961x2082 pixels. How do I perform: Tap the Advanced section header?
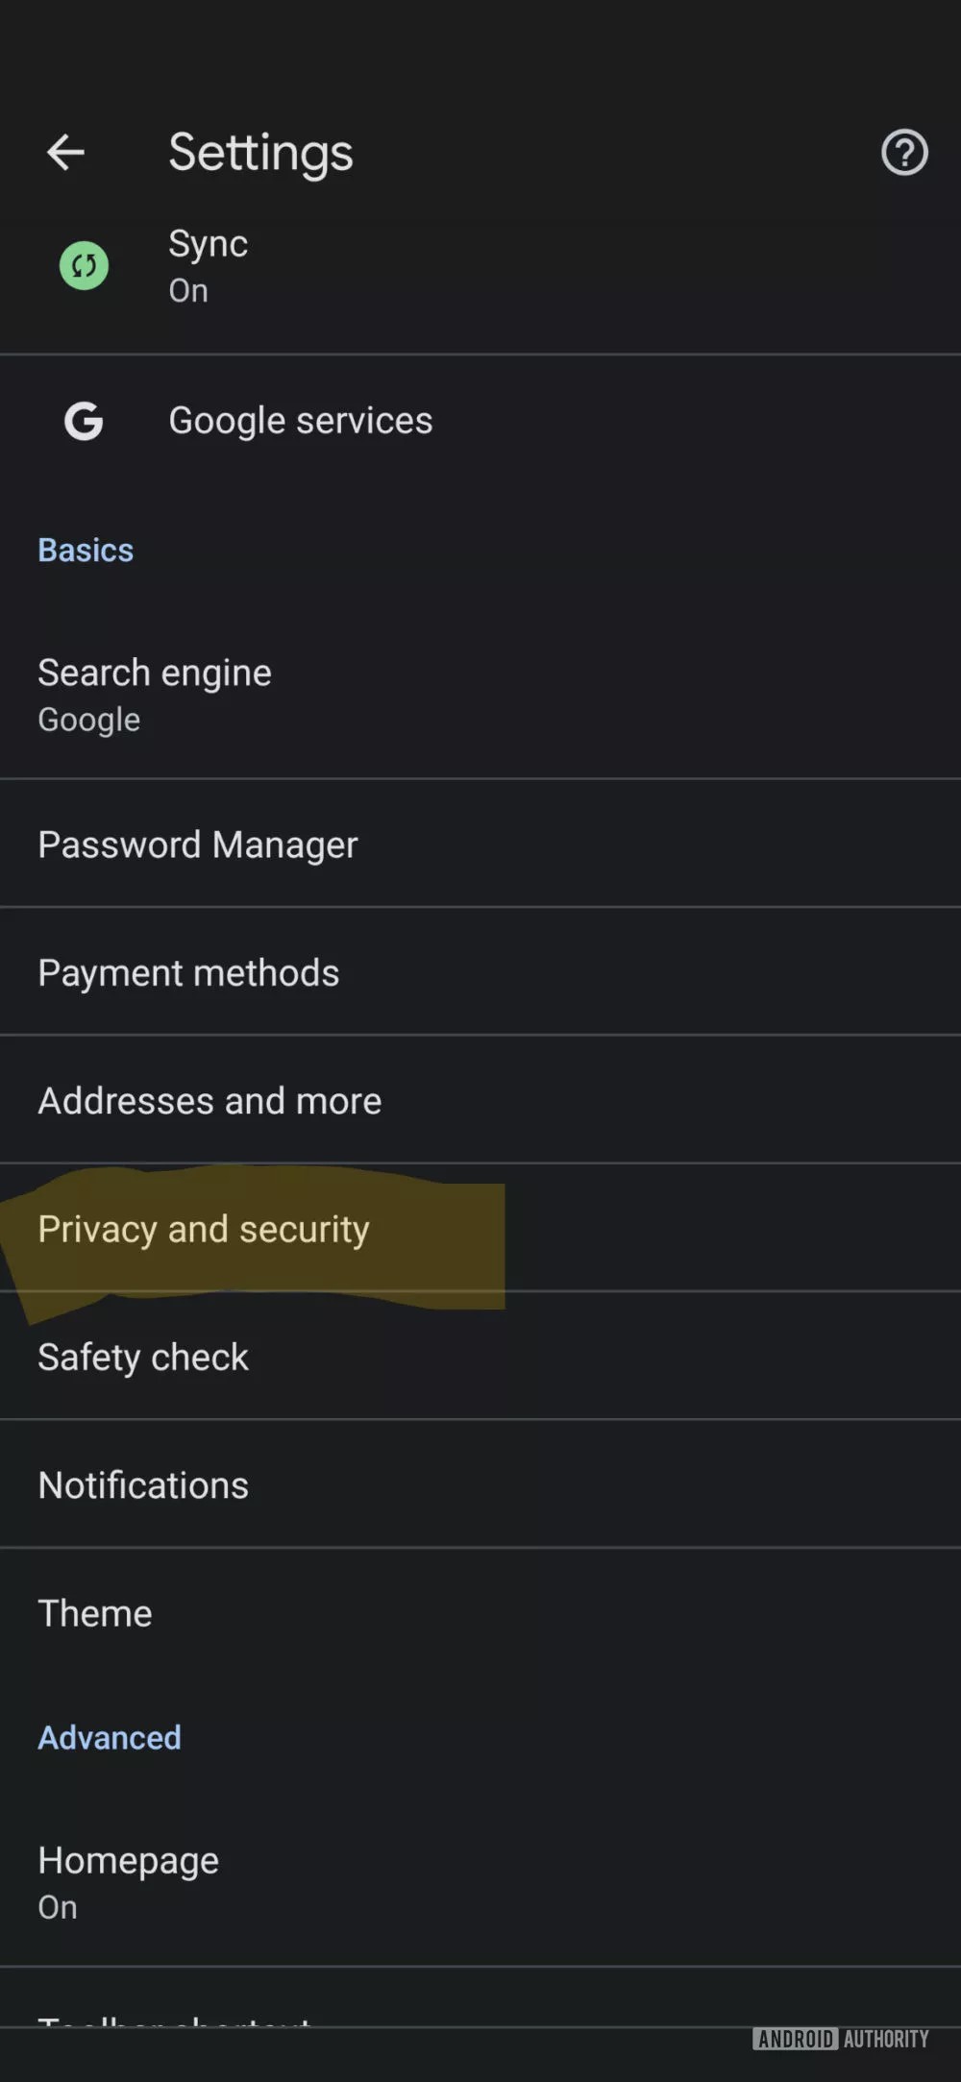click(110, 1737)
